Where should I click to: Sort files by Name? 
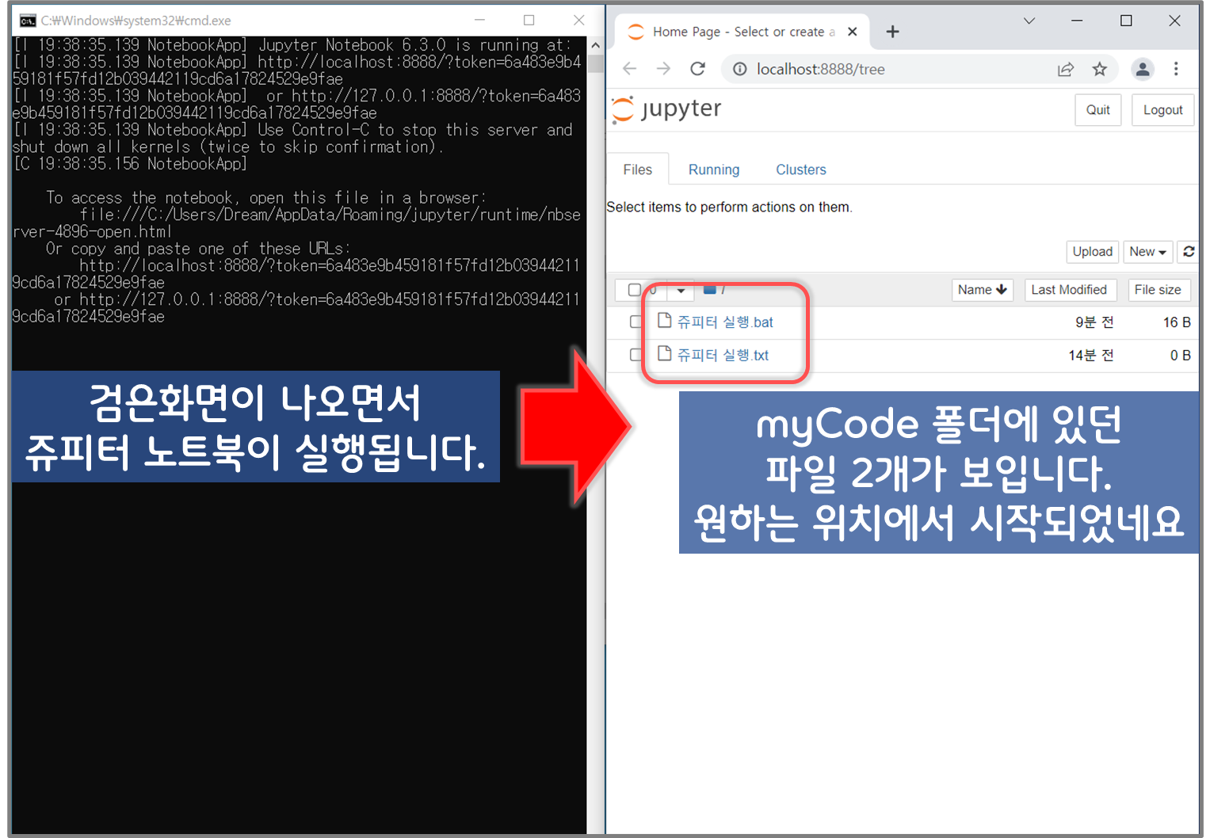[982, 290]
